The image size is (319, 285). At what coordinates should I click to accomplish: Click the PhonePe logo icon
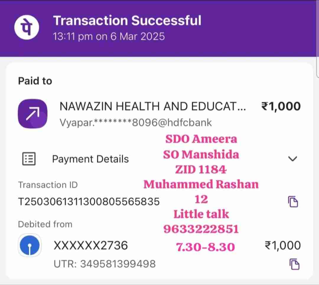click(27, 28)
